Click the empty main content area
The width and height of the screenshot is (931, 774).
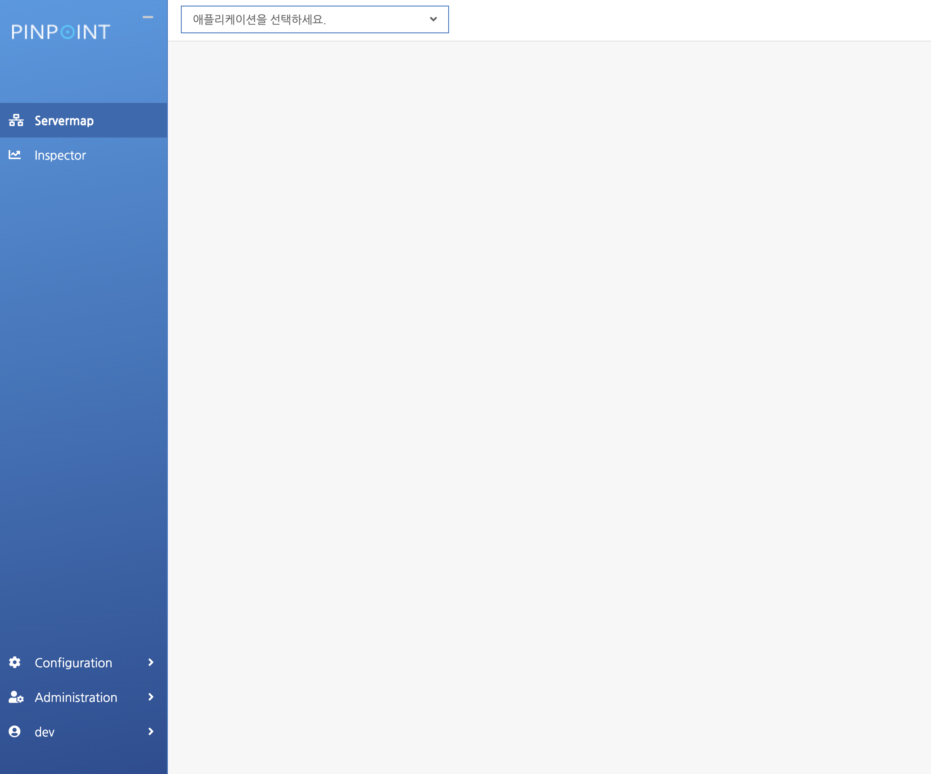tap(549, 399)
